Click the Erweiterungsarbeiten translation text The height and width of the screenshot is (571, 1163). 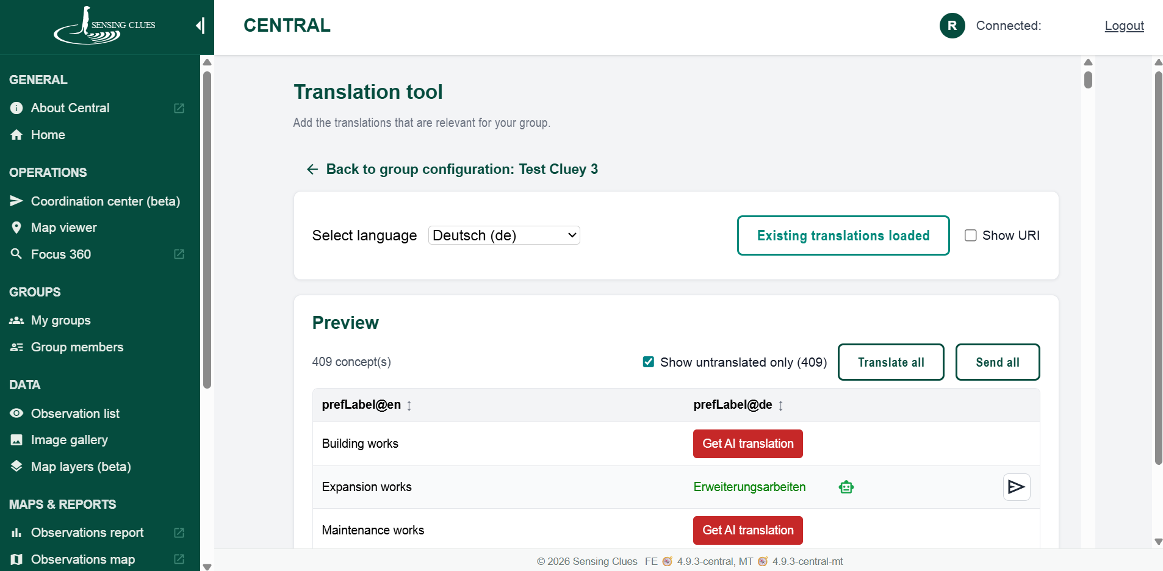(x=749, y=487)
